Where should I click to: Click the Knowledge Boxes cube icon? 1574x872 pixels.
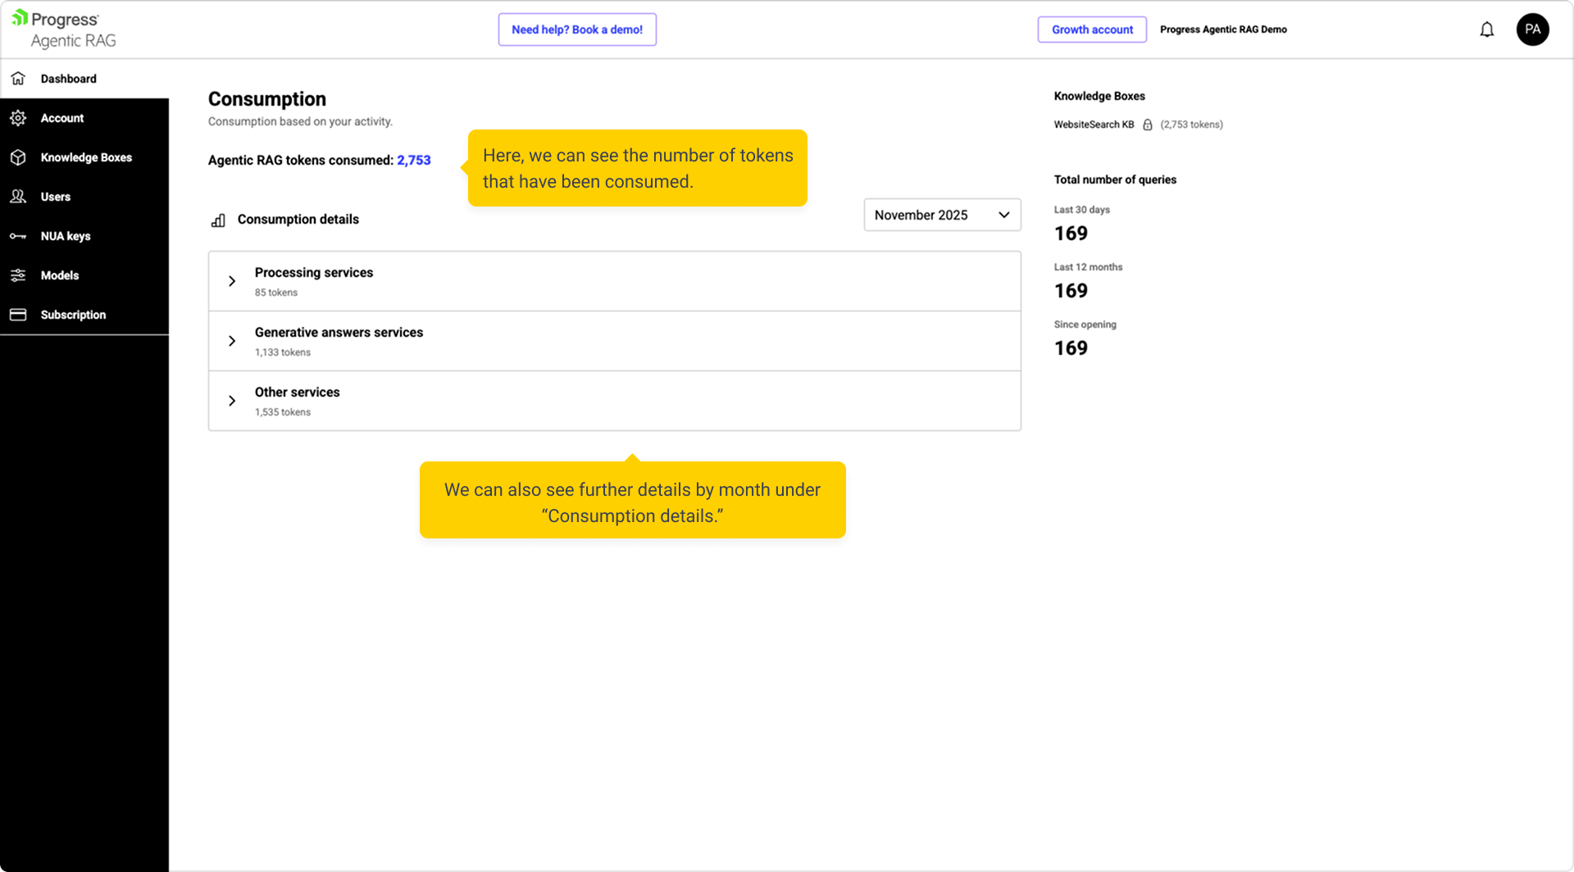coord(18,157)
